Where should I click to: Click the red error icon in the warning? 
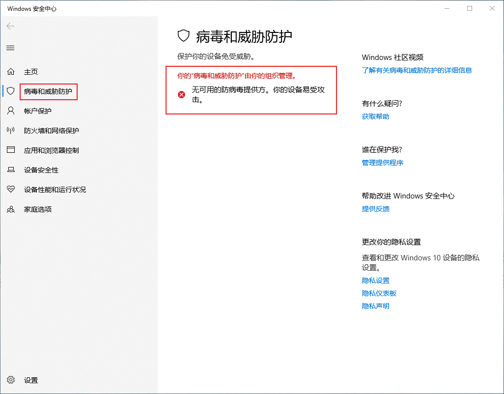pyautogui.click(x=182, y=94)
